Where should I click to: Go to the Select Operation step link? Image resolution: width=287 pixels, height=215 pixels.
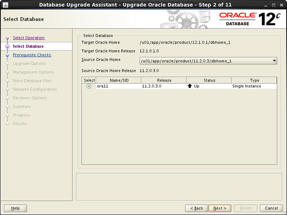tap(29, 38)
